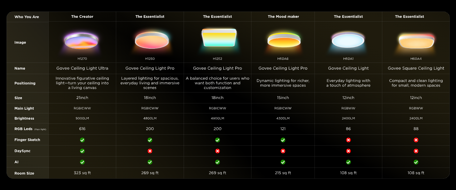Image resolution: width=456 pixels, height=190 pixels.
Task: Click the "H60A6" model number
Action: 283,59
